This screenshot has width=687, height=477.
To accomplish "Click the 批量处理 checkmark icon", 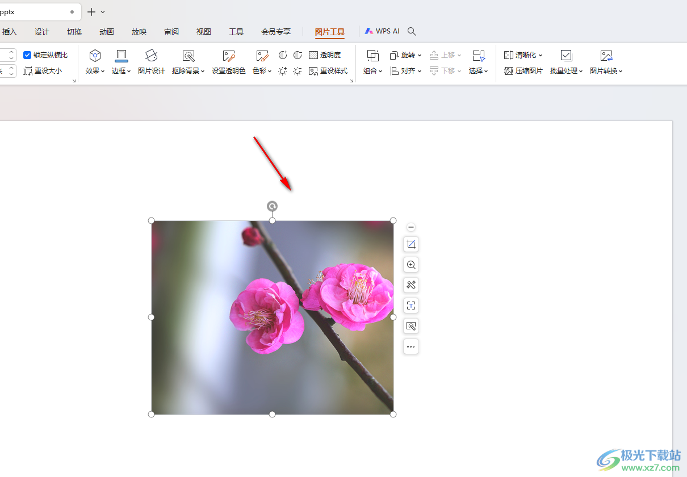I will click(x=566, y=56).
